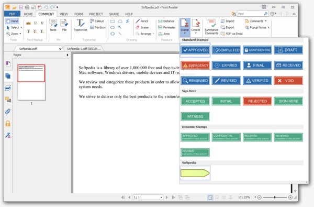
Task: Click Summarize Comments
Action: tap(211, 27)
